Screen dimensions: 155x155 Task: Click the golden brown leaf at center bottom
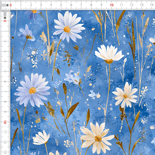(x=72, y=110)
